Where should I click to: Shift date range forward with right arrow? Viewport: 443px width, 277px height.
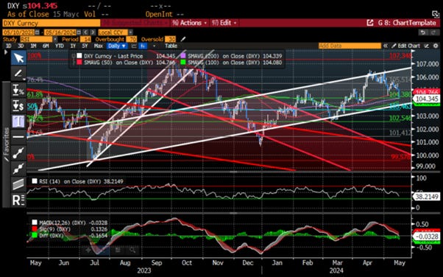93,32
